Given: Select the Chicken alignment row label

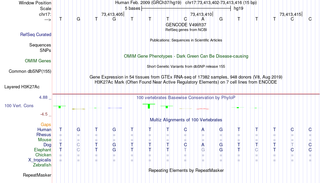Looking at the screenshot, I should (x=43, y=155).
